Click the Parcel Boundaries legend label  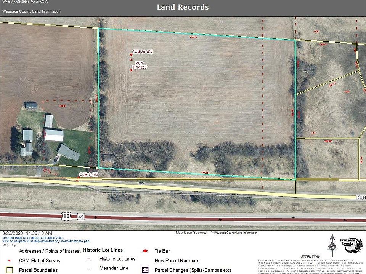(x=38, y=270)
